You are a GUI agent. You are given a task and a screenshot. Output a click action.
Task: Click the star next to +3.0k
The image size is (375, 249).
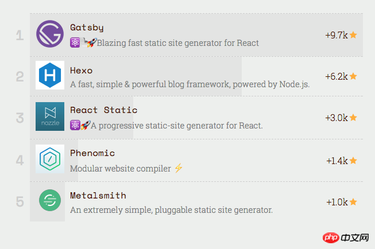tap(353, 118)
